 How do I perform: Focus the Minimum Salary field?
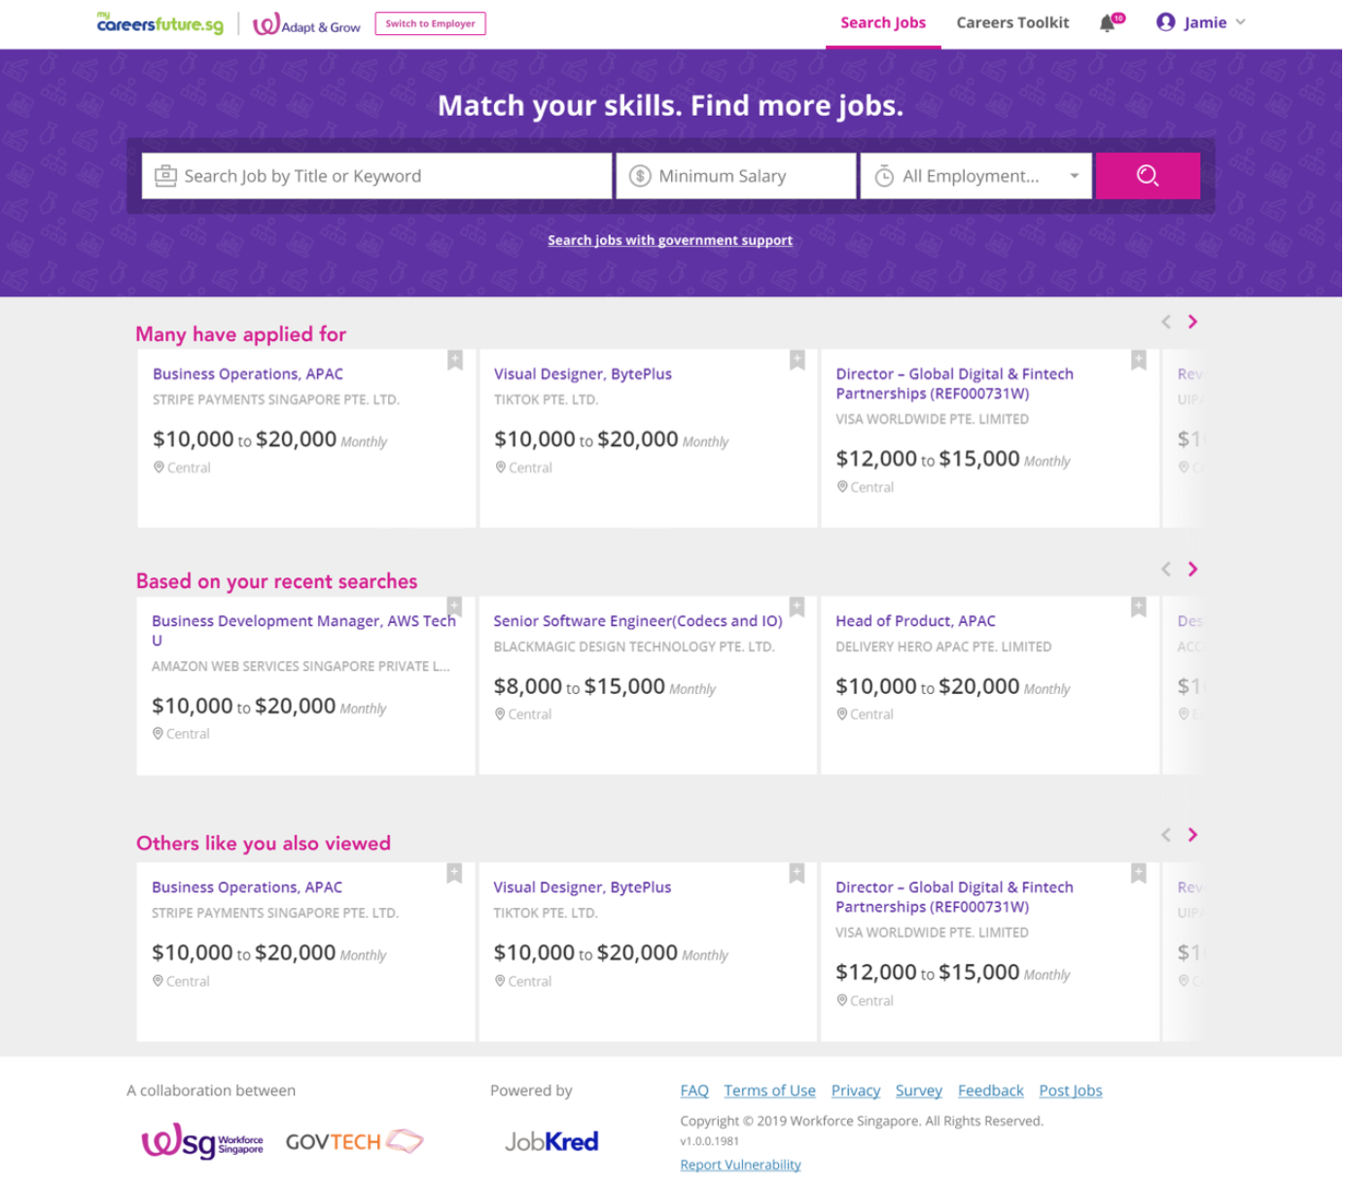pos(738,176)
